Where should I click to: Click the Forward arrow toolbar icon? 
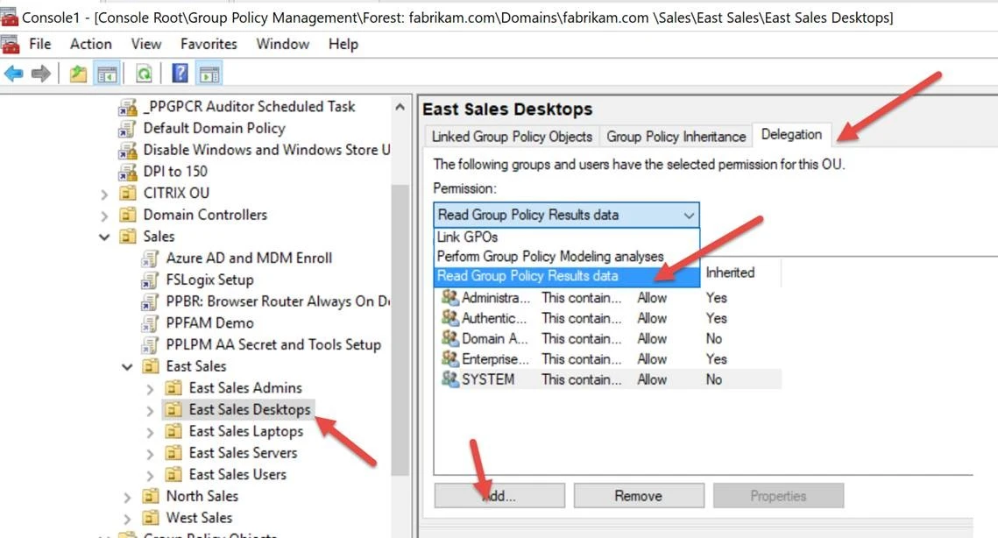[x=40, y=74]
